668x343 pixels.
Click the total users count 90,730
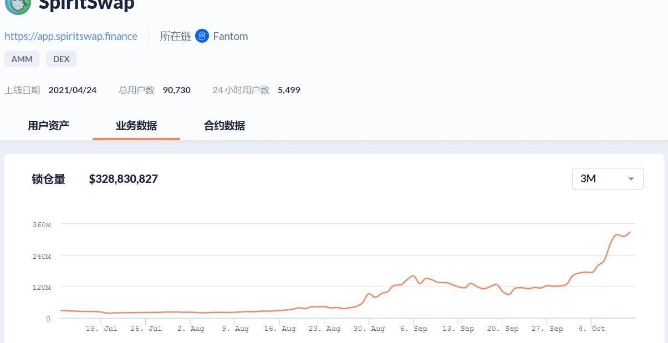(x=177, y=90)
